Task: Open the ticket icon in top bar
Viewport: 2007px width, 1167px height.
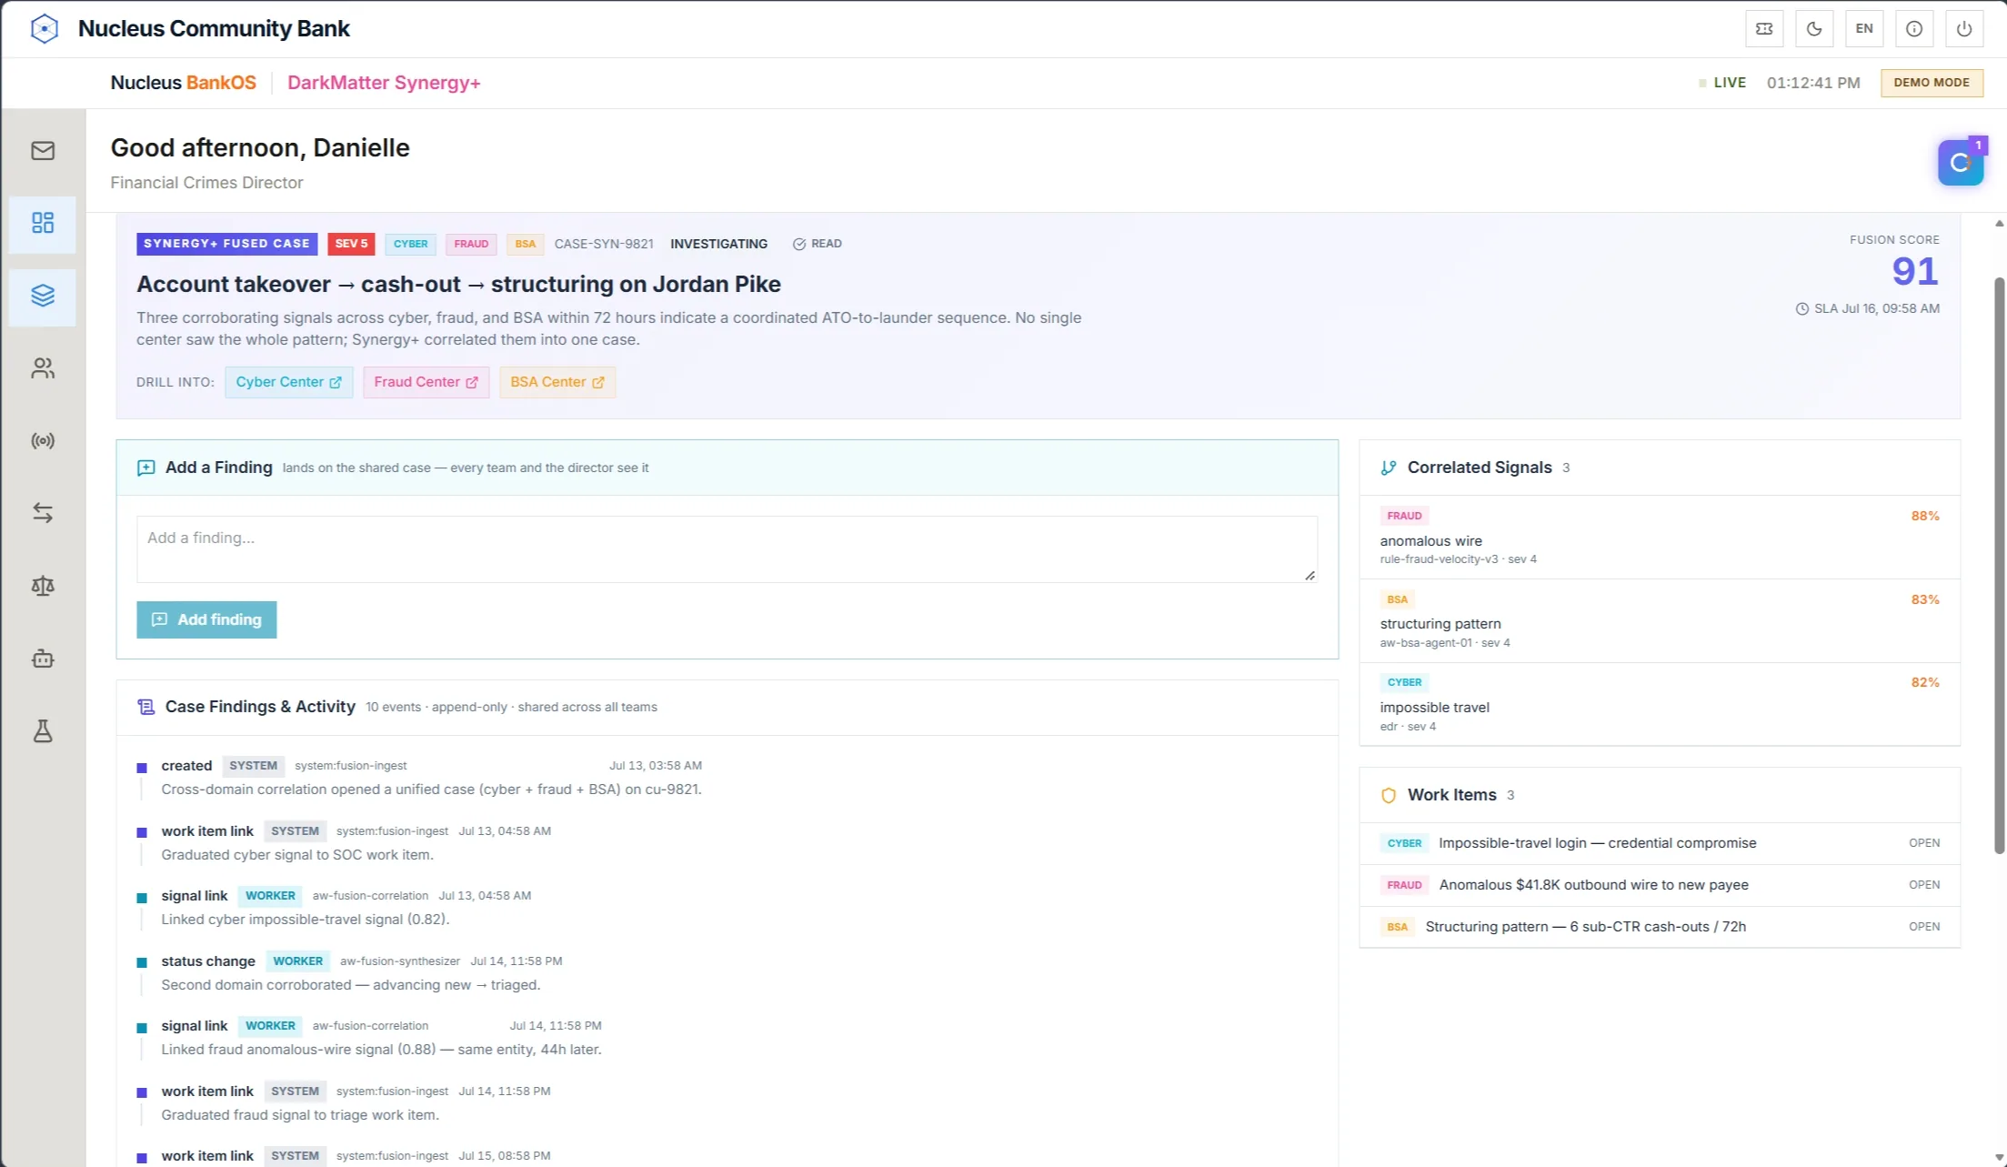Action: click(x=1764, y=28)
